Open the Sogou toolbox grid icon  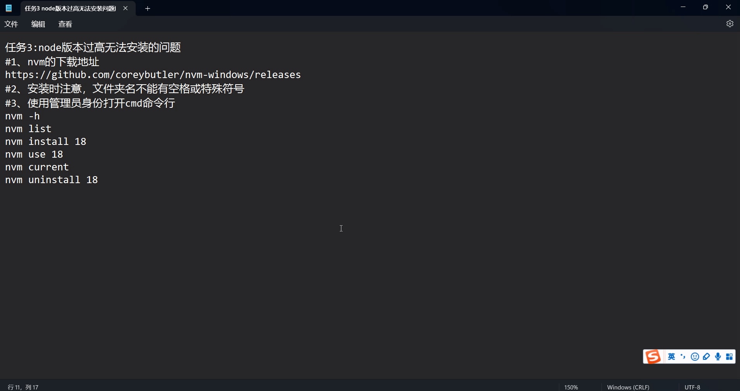click(x=730, y=357)
